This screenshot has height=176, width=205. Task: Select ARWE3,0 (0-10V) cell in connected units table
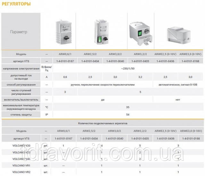pyautogui.click(x=191, y=131)
